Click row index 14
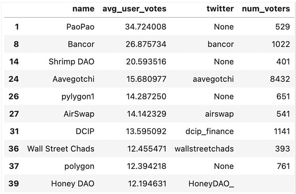Screen dimensions: 296x194 click(14, 62)
